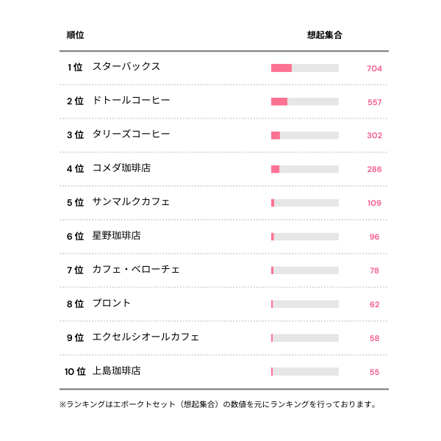Select the カフェ・ベローチェ entry
This screenshot has height=441, width=441.
pyautogui.click(x=136, y=270)
